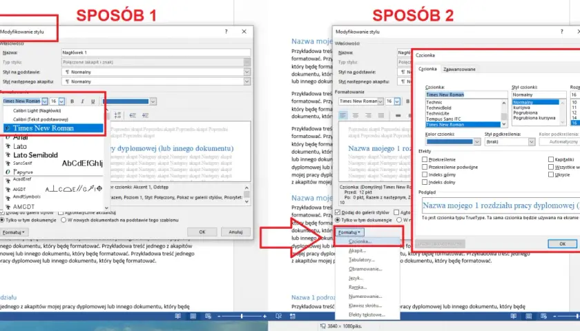Open Kolor czcionki dropdown in Czcionka dialog
The image size is (580, 331).
click(477, 142)
